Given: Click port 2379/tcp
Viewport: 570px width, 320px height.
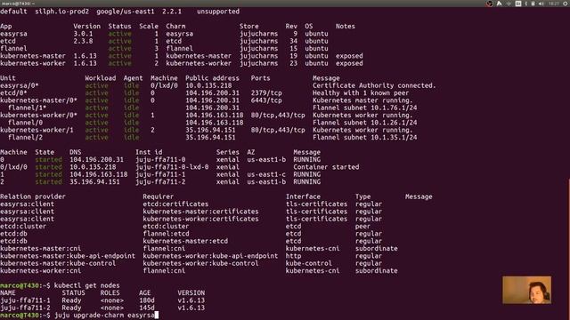Looking at the screenshot, I should point(266,92).
